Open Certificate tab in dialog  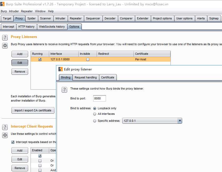coord(108,77)
